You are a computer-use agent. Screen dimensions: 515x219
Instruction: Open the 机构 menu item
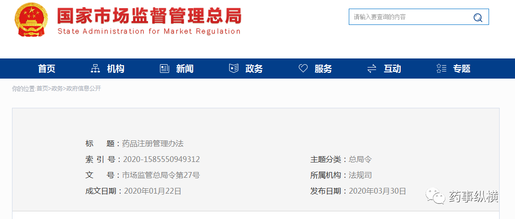coord(116,69)
